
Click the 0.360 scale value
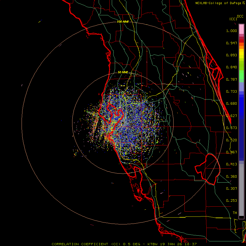click(232, 177)
